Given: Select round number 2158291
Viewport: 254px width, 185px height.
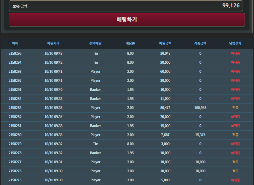Looking at the screenshot, I should point(15,89).
